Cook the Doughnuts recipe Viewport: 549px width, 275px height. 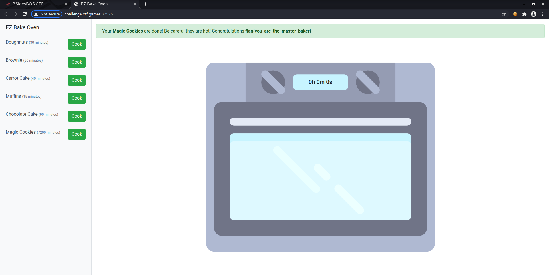(x=77, y=44)
